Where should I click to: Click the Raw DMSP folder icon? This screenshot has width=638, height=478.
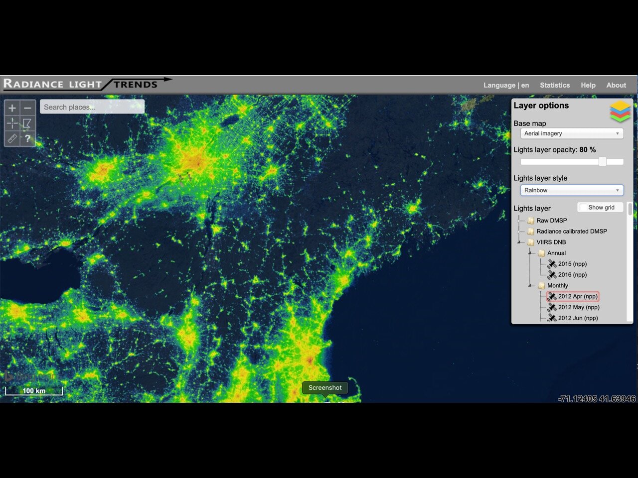point(531,221)
